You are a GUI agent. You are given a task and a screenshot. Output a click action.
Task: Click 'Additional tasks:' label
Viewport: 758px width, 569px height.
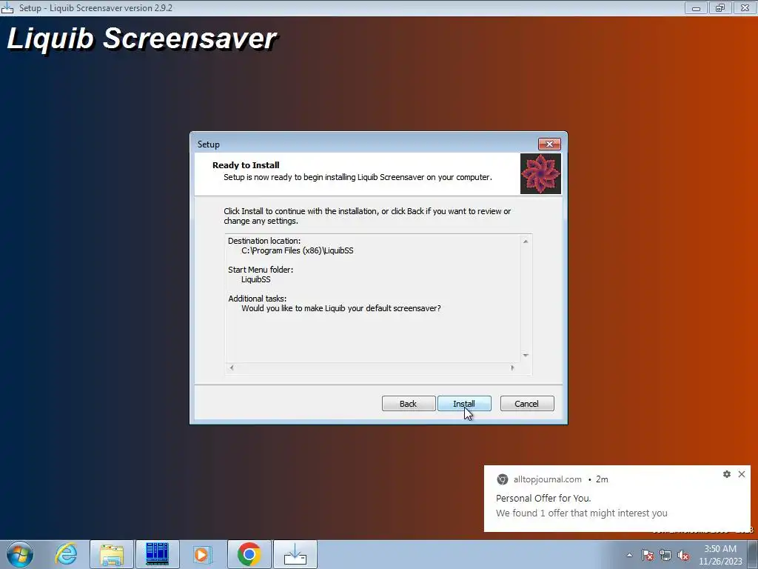point(257,299)
